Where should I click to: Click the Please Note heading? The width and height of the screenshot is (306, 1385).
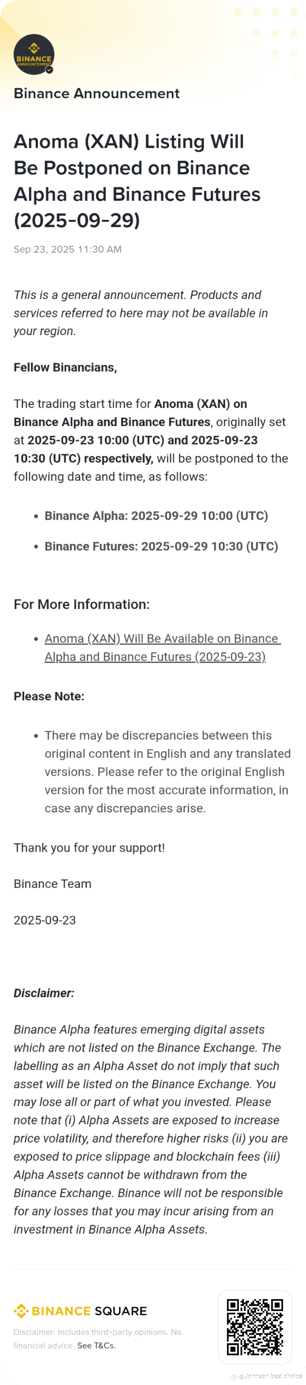point(49,696)
